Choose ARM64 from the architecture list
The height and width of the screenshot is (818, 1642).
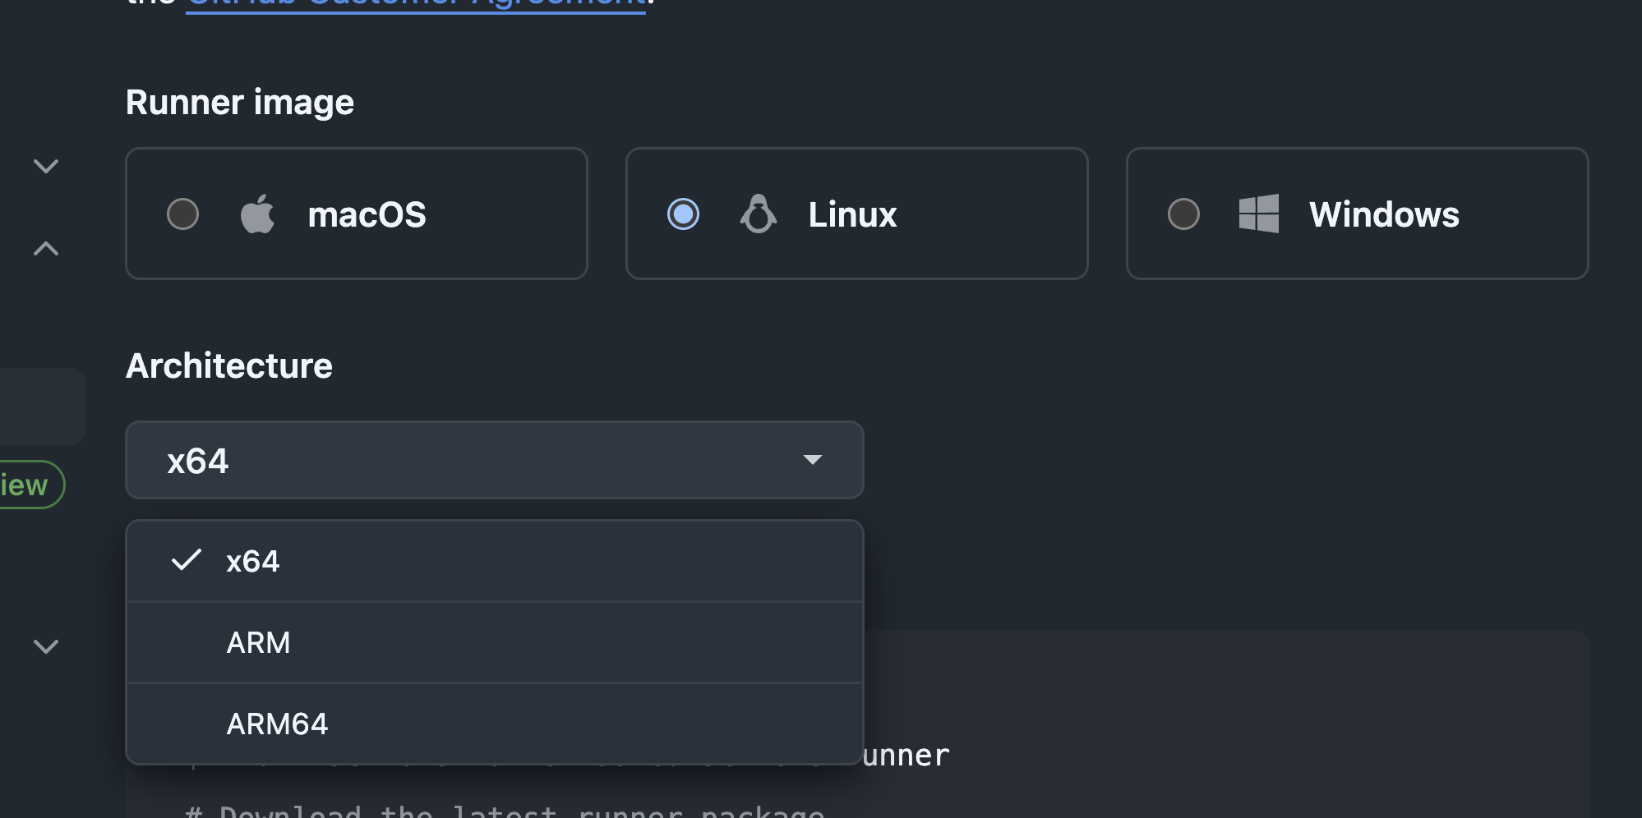coord(277,724)
